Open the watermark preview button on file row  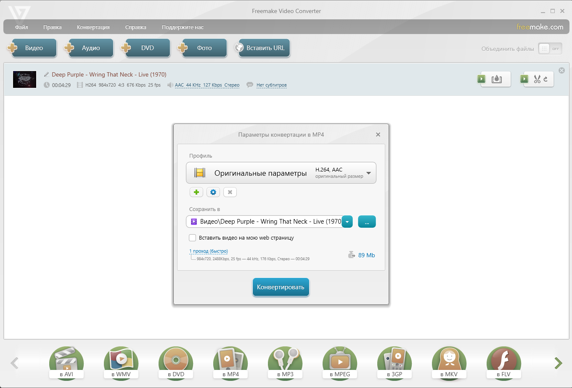(494, 79)
